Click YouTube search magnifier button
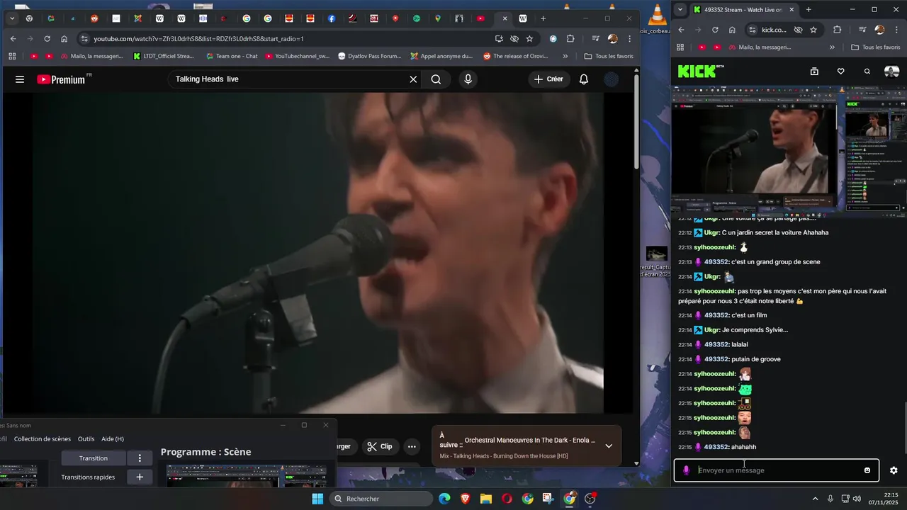Screen dimensions: 907x510 pyautogui.click(x=436, y=79)
